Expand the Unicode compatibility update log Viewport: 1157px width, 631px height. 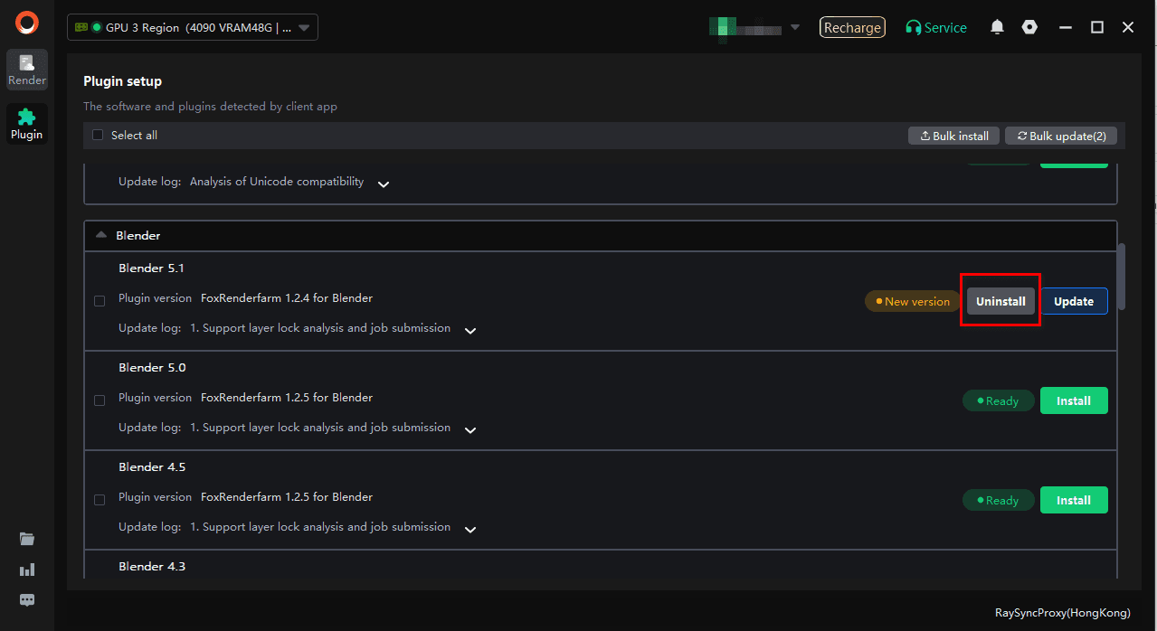coord(384,184)
